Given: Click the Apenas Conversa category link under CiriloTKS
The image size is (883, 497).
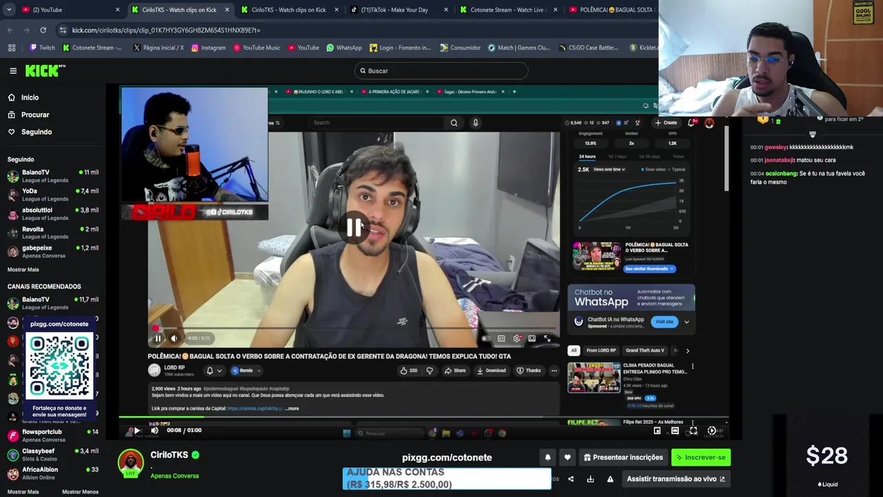Looking at the screenshot, I should (x=175, y=476).
